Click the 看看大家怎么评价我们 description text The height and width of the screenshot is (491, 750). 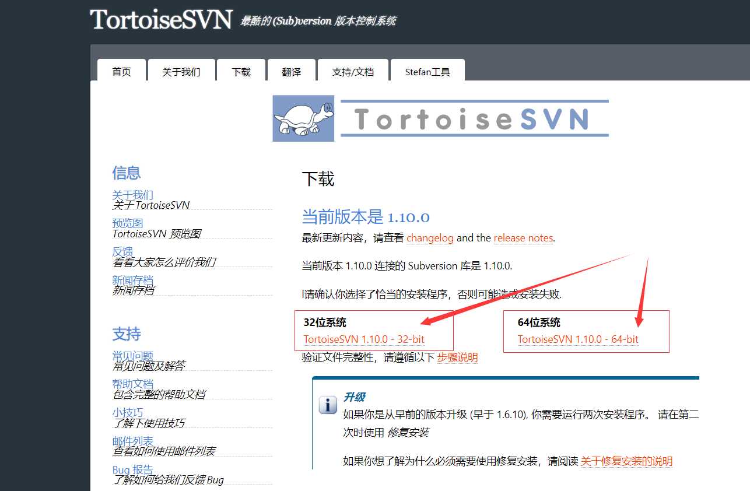click(164, 262)
